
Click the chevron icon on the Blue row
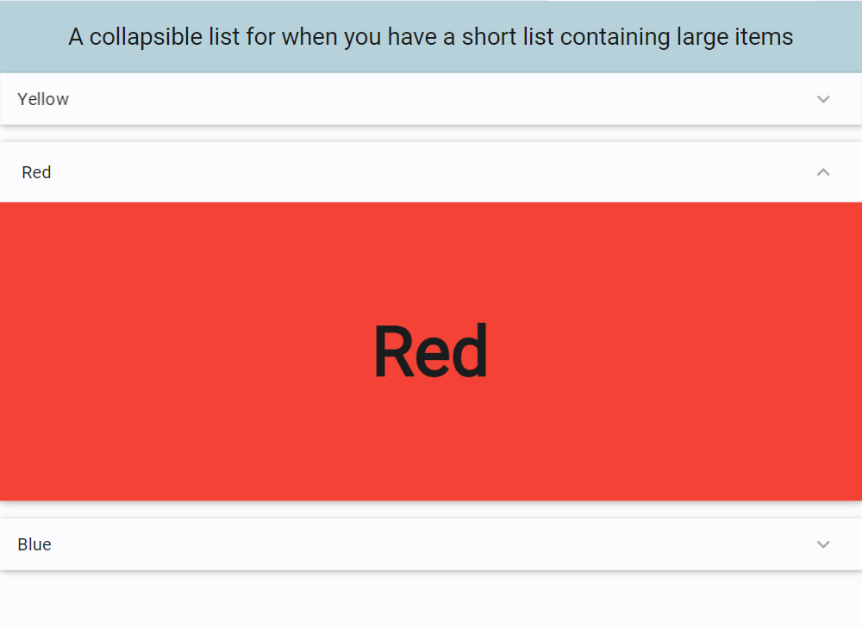click(x=823, y=544)
